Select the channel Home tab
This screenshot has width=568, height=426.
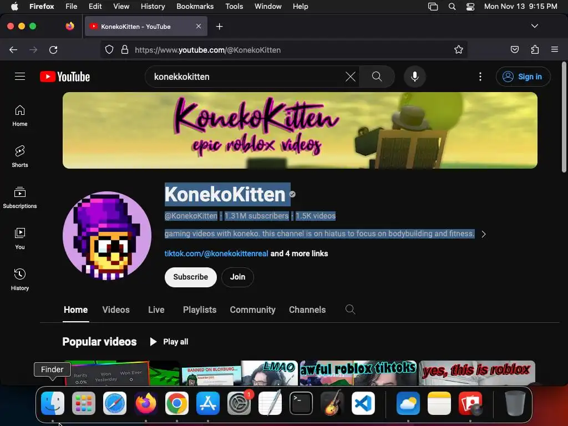(75, 310)
